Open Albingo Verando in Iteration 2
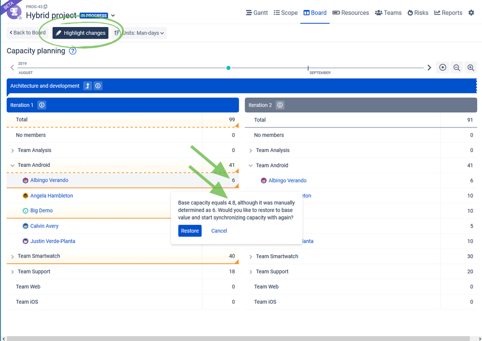The image size is (482, 341). click(288, 180)
